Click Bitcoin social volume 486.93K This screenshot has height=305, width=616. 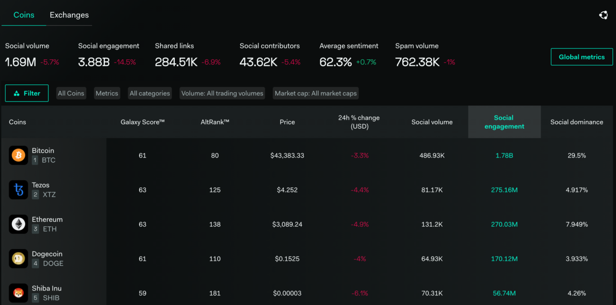(x=432, y=155)
